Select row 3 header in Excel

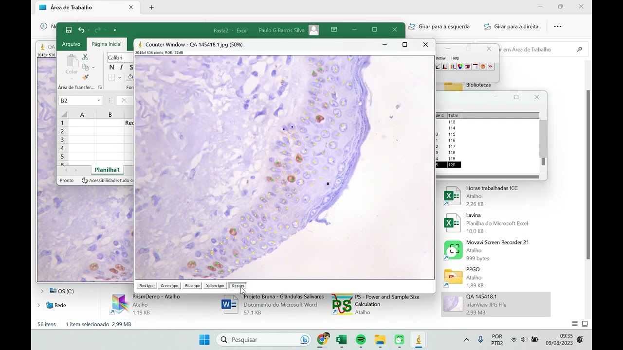(x=62, y=140)
